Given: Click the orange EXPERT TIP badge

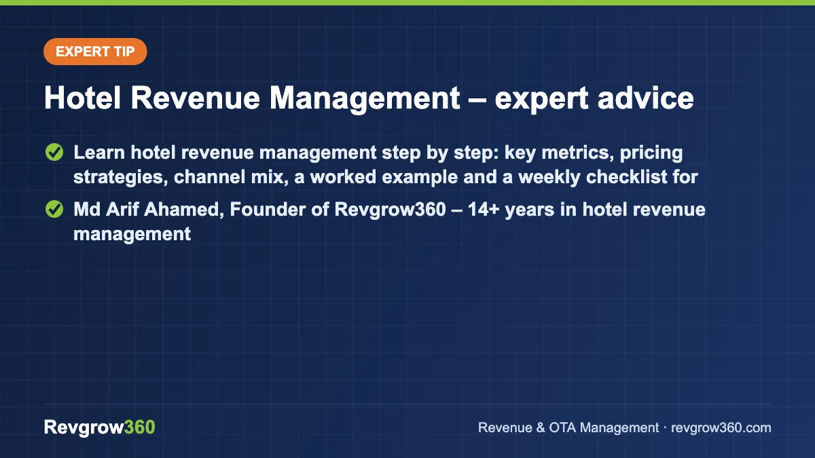Looking at the screenshot, I should pyautogui.click(x=95, y=52).
